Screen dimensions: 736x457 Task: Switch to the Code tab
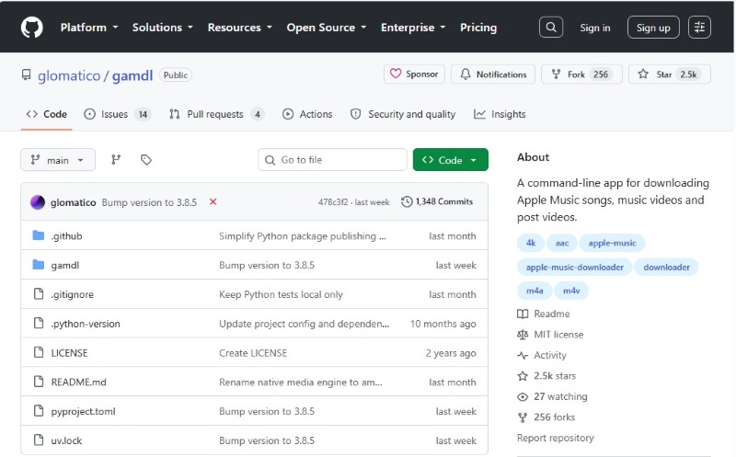47,114
